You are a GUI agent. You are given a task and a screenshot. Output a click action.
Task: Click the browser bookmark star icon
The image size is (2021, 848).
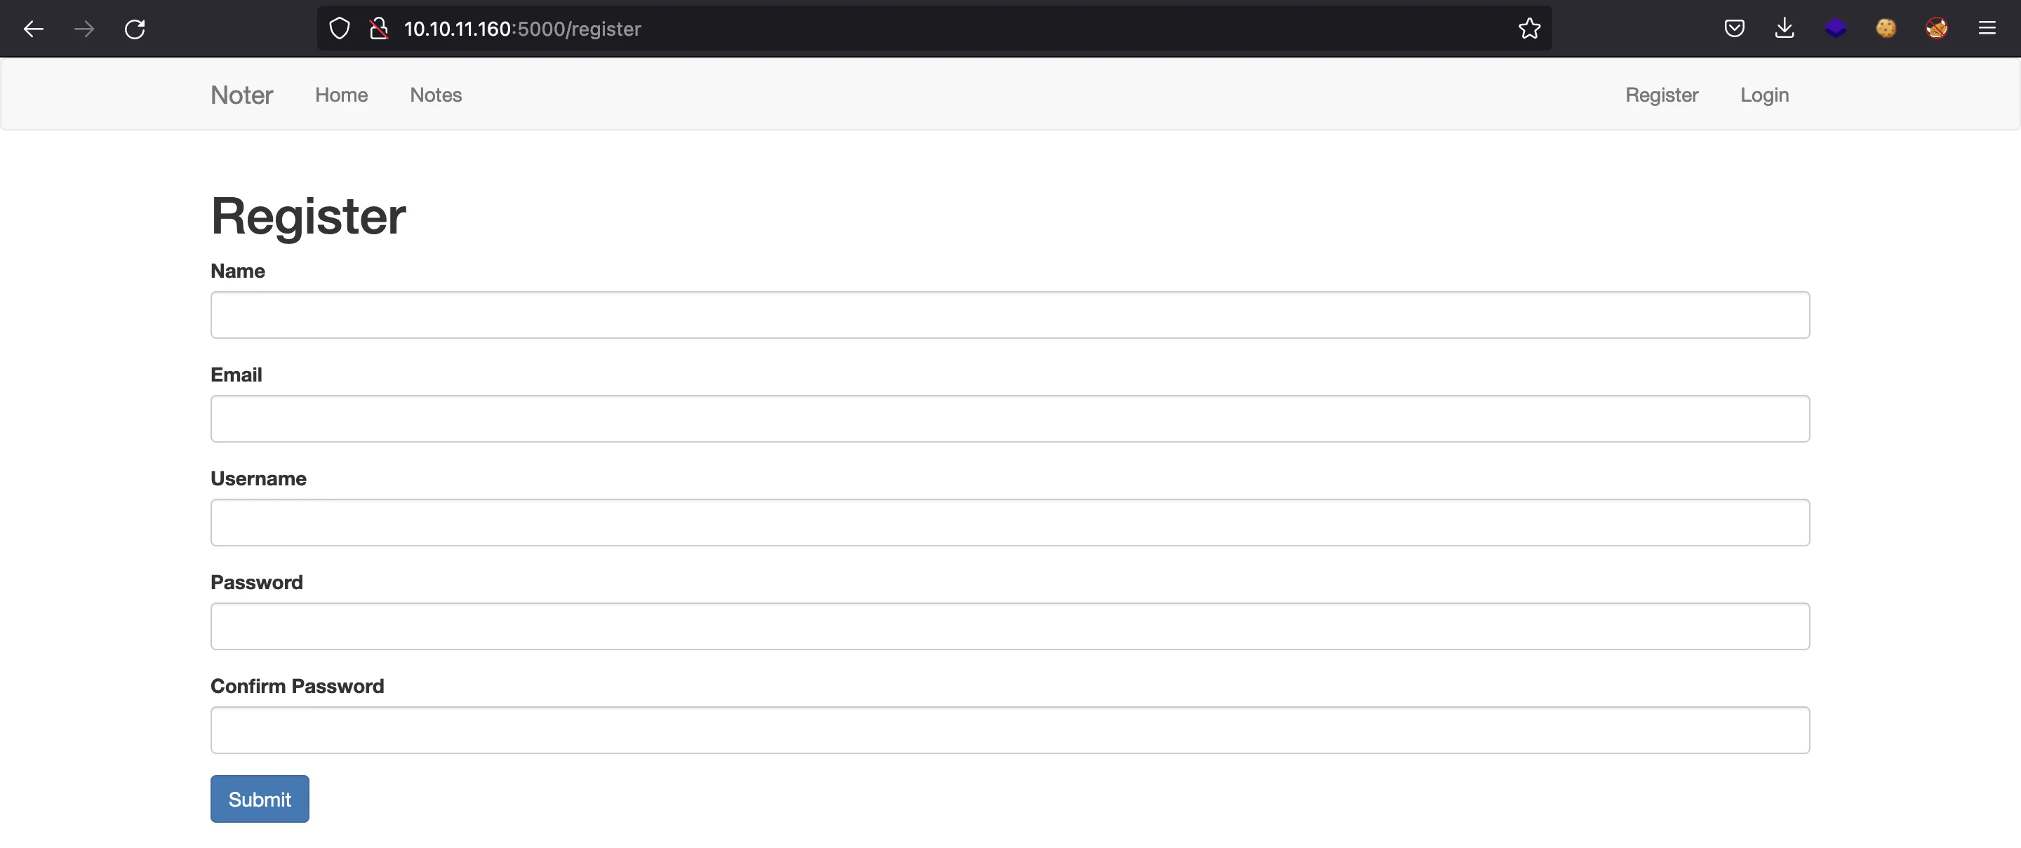pos(1528,27)
